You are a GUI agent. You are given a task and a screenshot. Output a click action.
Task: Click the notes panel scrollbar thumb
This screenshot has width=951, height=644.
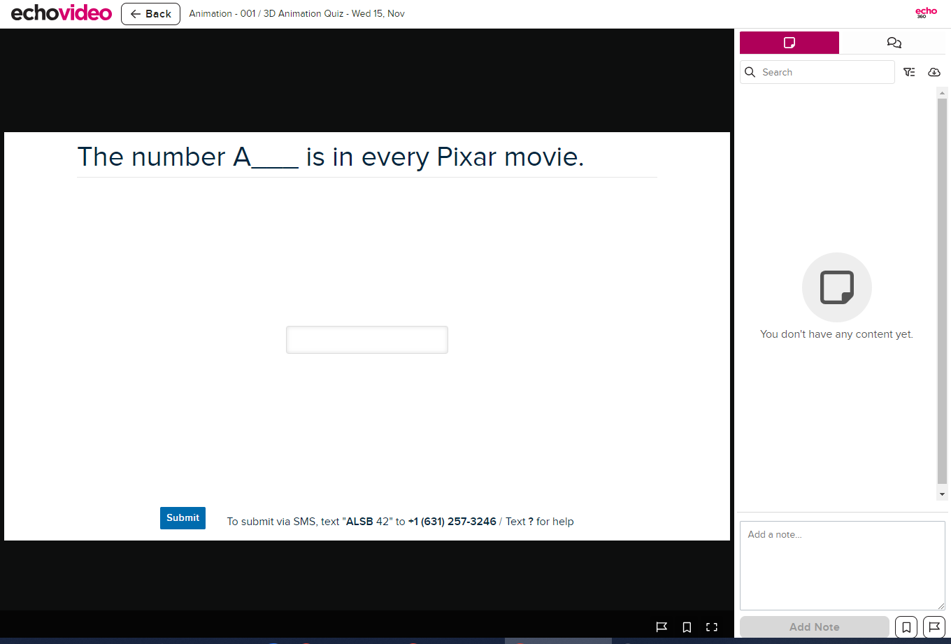[x=942, y=291]
